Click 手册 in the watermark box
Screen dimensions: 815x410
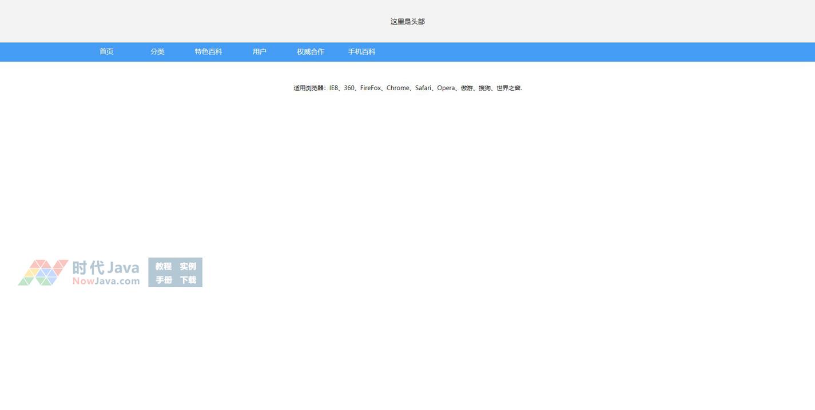pyautogui.click(x=164, y=280)
